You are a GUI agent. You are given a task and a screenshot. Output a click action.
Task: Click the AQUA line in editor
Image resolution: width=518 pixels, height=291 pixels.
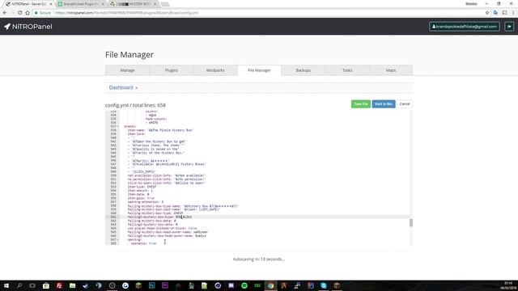click(151, 115)
